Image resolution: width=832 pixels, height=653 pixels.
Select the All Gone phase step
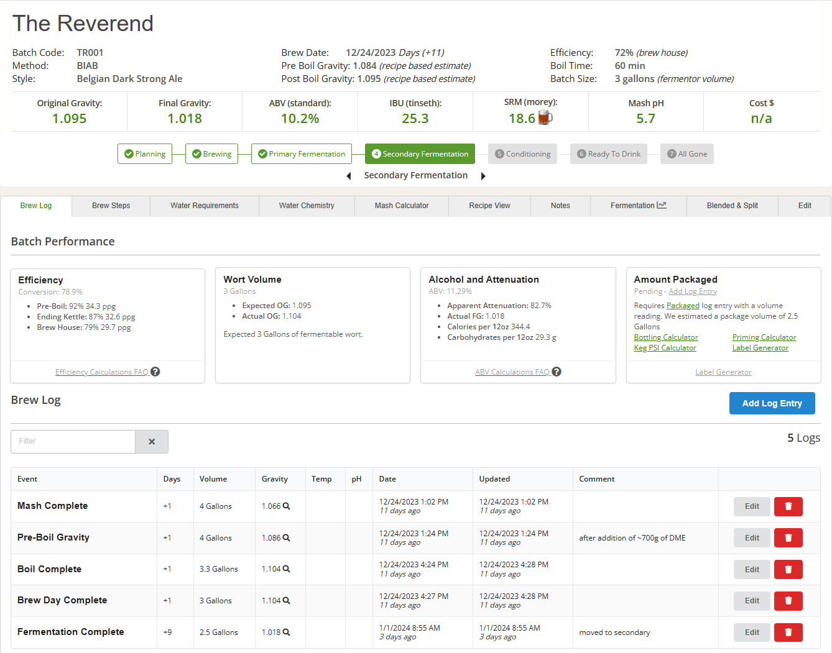click(687, 154)
